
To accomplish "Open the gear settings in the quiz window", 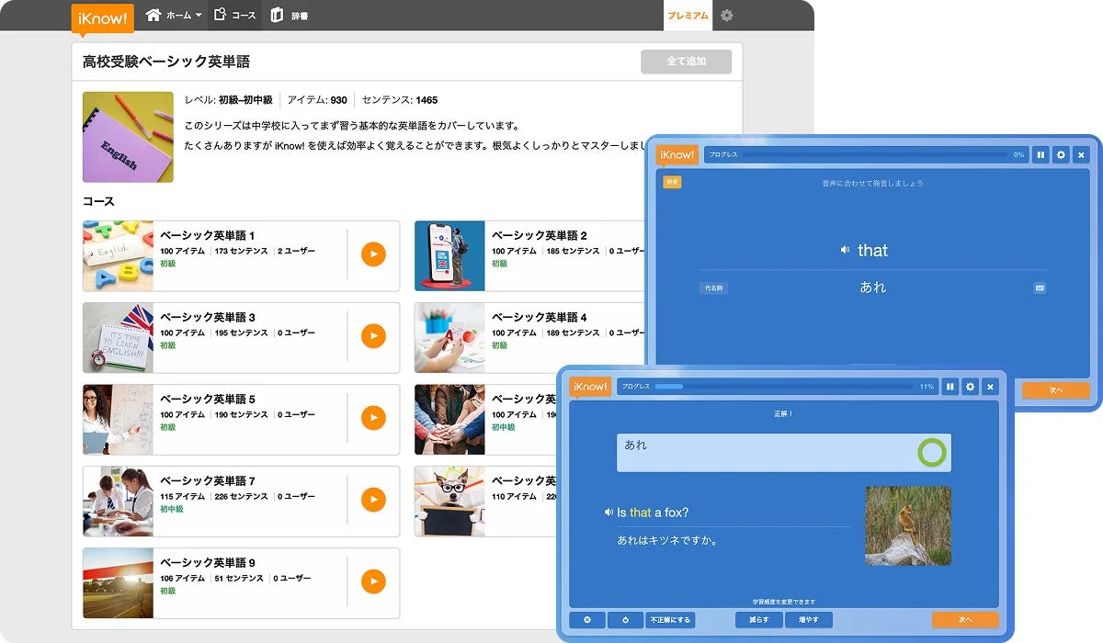I will pyautogui.click(x=969, y=388).
